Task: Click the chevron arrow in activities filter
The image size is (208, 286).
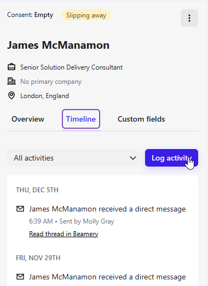Action: tap(133, 158)
